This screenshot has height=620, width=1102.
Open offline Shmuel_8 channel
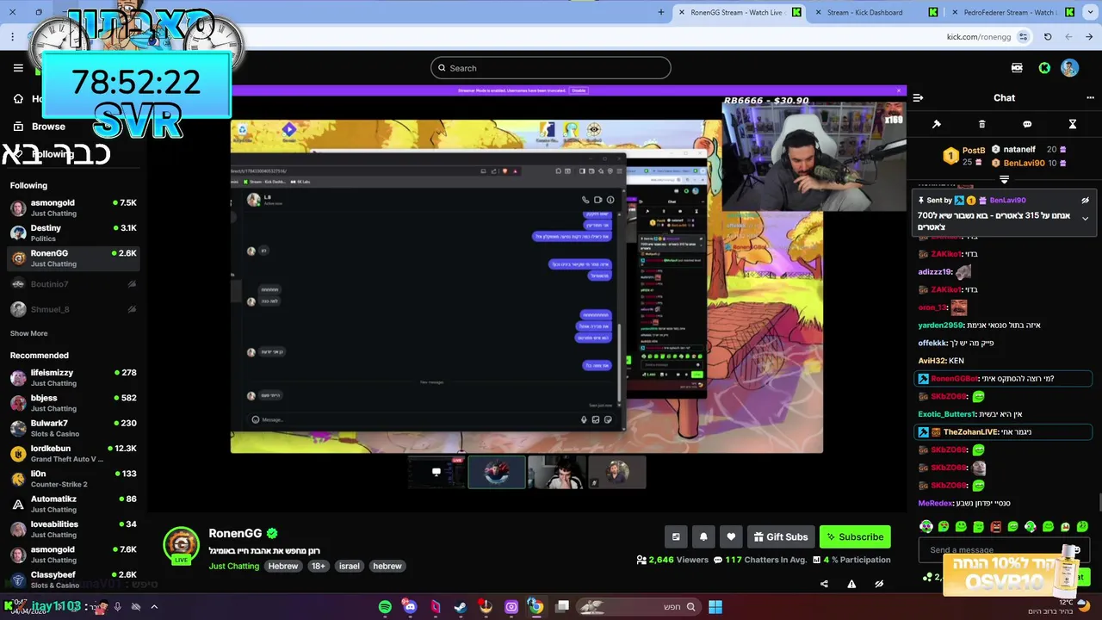click(73, 309)
